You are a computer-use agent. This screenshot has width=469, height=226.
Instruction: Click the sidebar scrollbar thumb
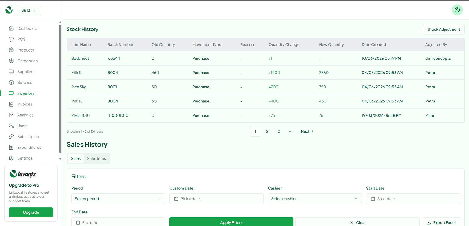60,89
